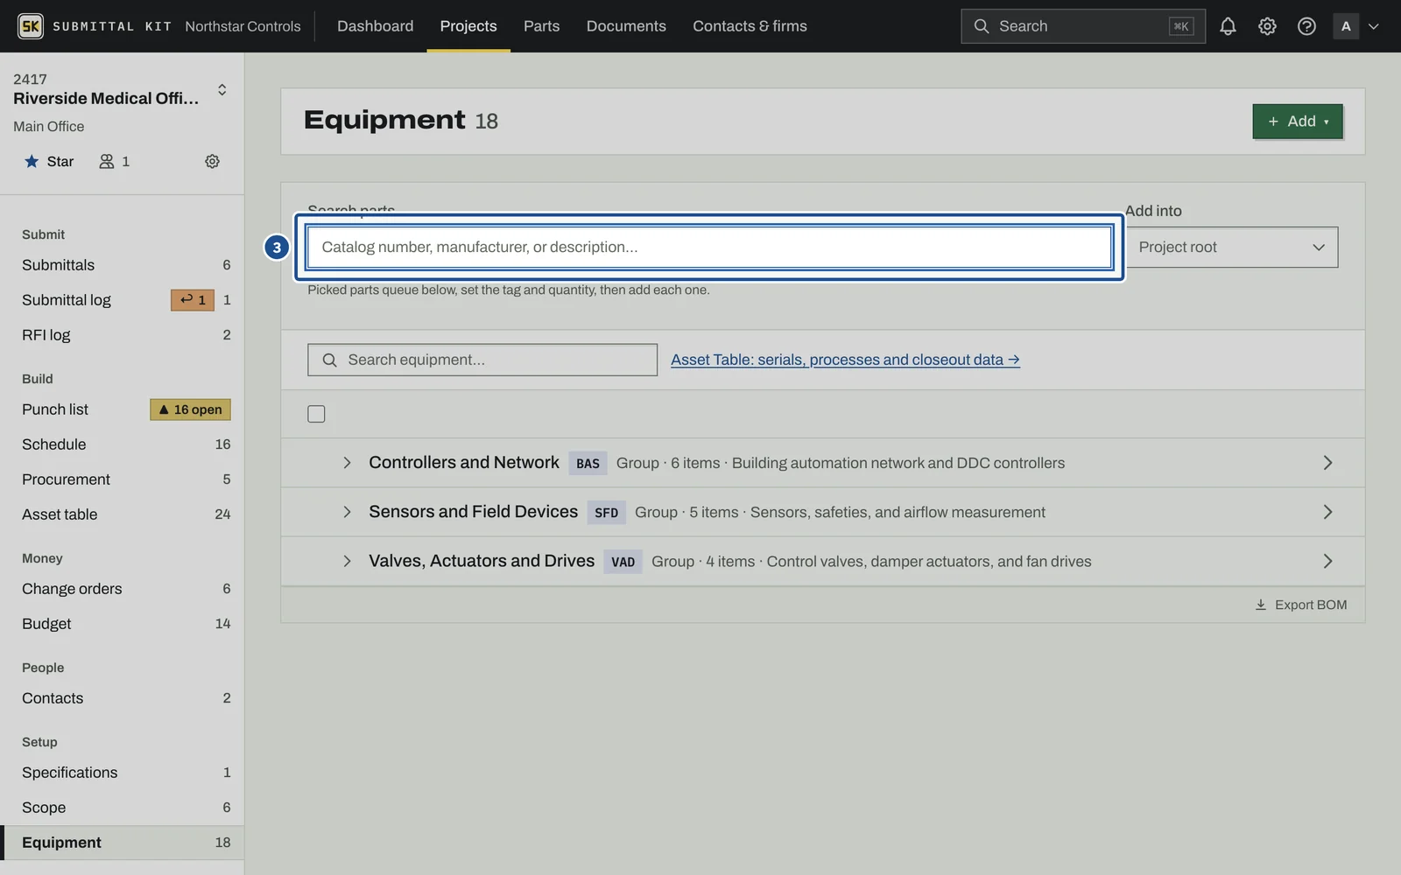Open global settings gear in top bar
The width and height of the screenshot is (1401, 875).
click(x=1267, y=26)
